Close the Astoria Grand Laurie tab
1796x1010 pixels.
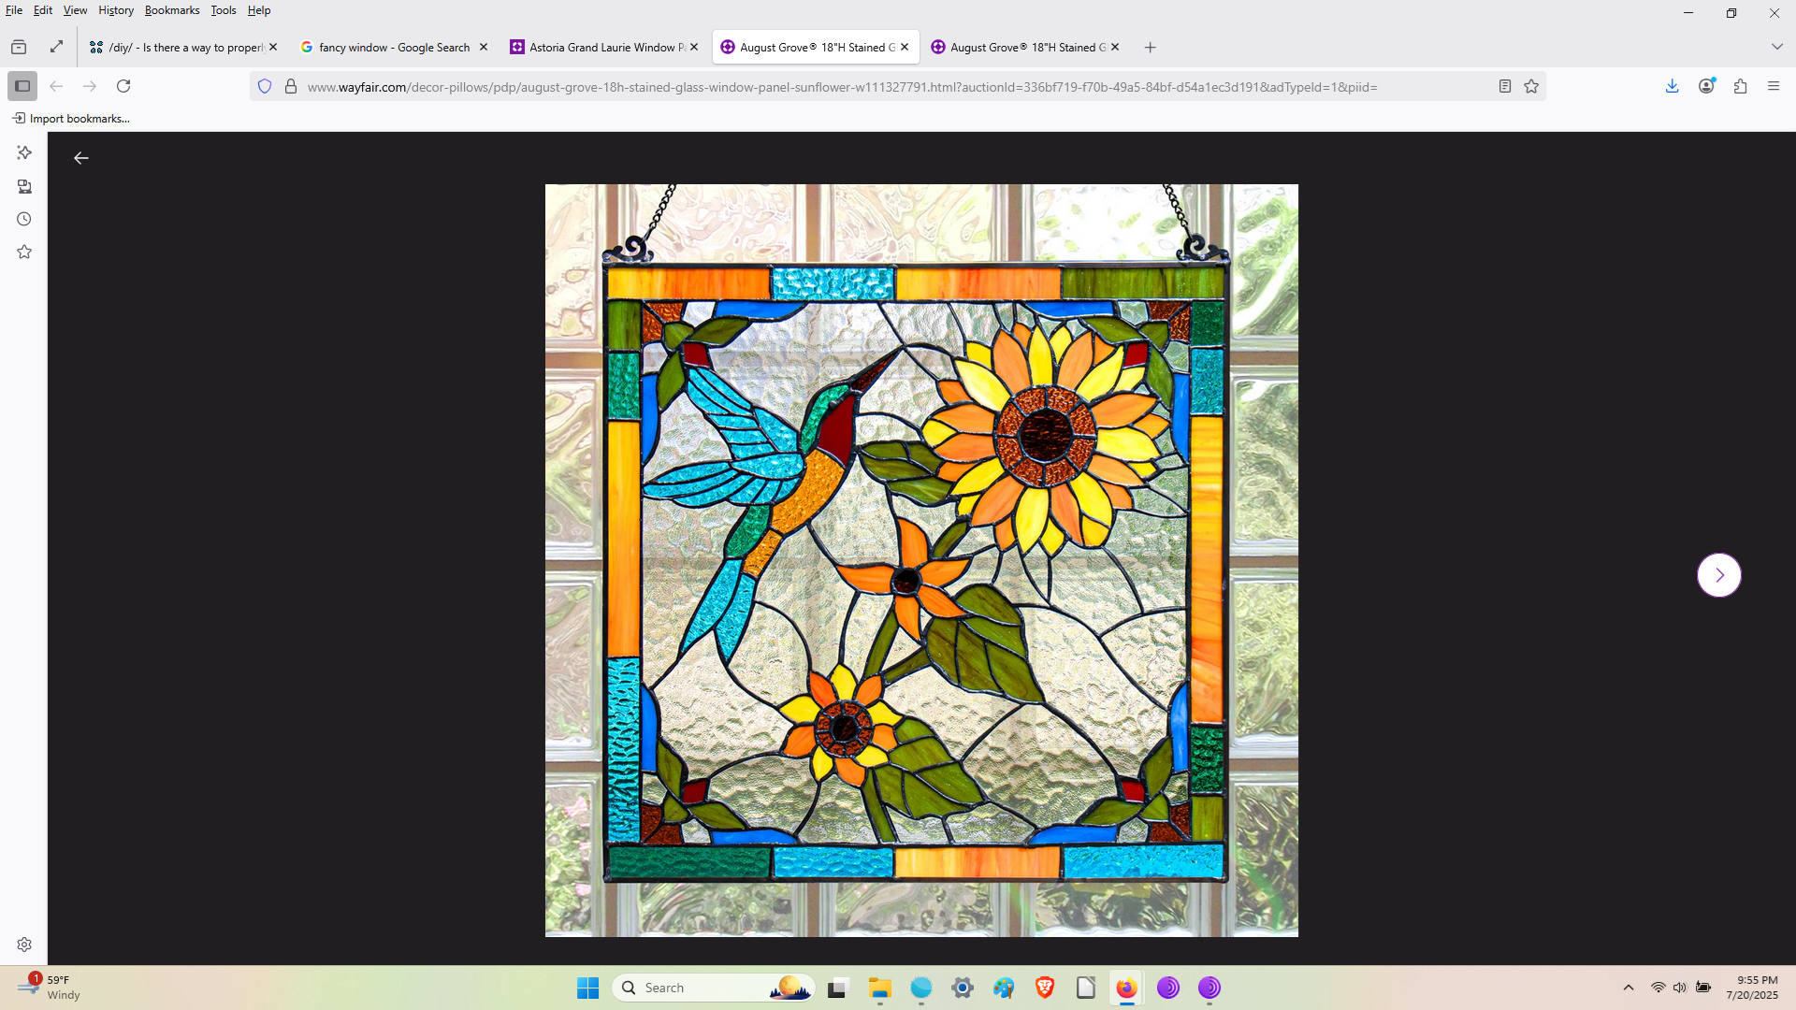point(694,47)
